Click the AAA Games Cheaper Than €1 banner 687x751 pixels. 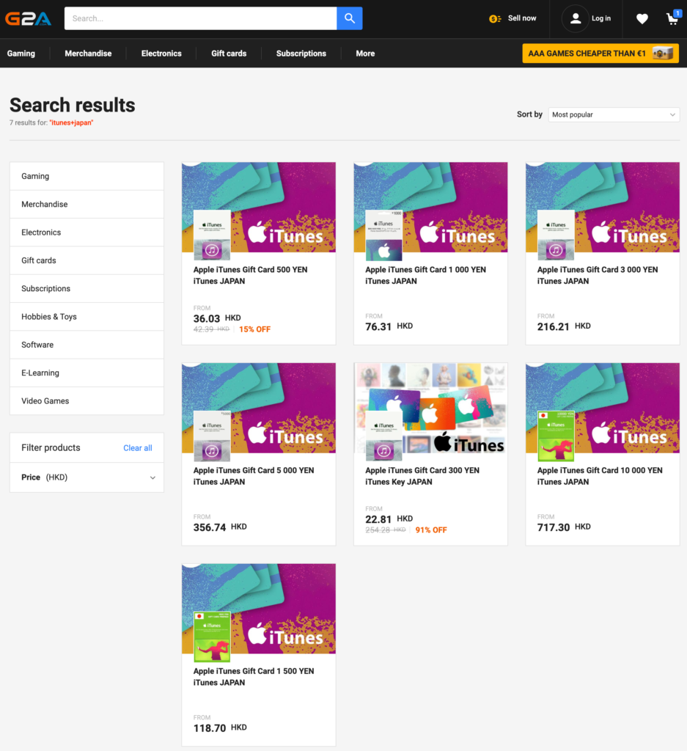coord(600,53)
